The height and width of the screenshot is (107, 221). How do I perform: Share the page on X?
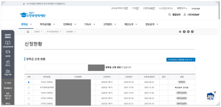click(188, 32)
